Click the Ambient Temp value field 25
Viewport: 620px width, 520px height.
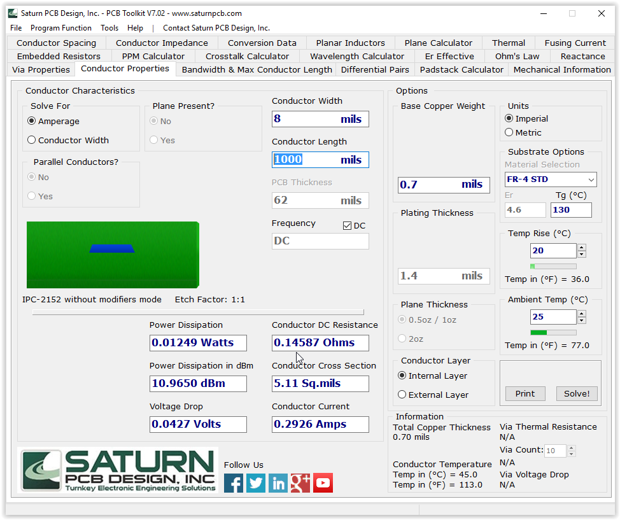[x=553, y=317]
